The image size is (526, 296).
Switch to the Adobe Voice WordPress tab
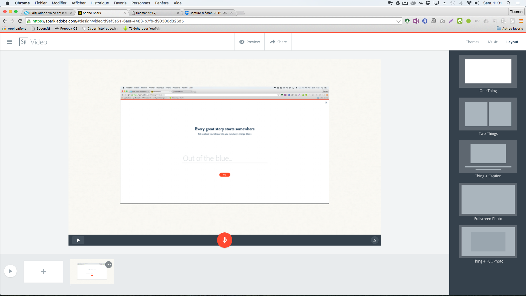tap(48, 13)
